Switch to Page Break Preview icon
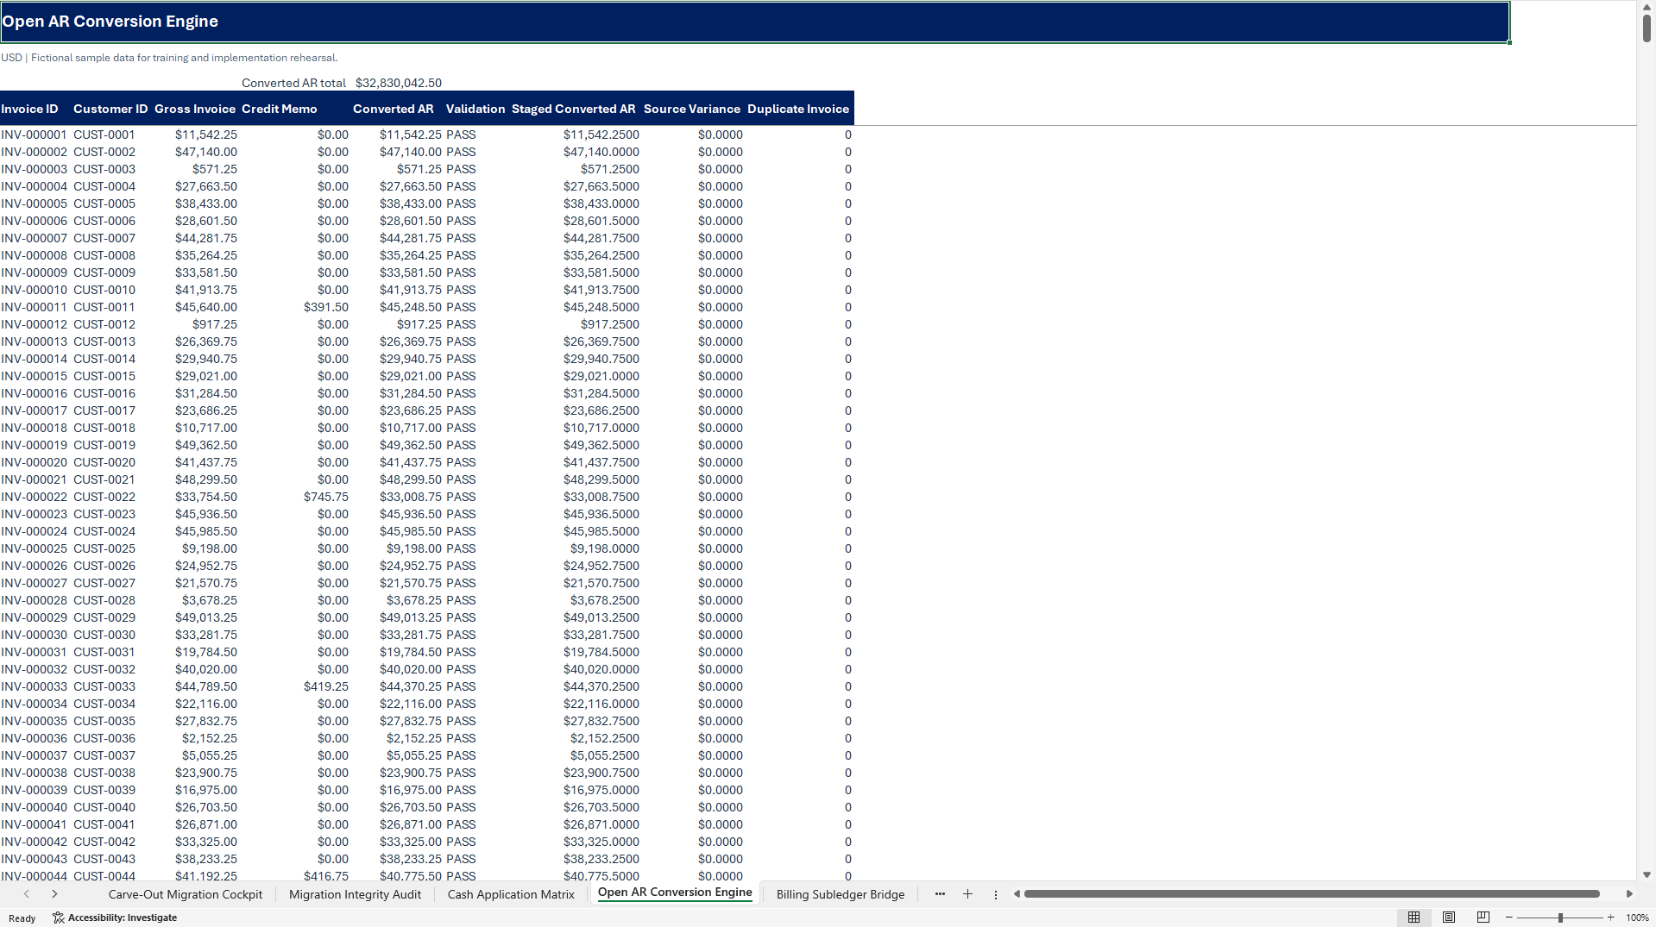1656x927 pixels. (1483, 918)
